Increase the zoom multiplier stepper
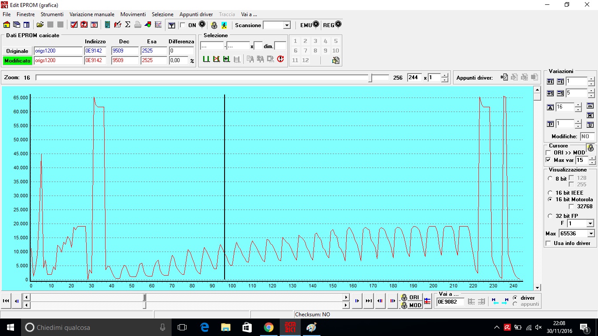This screenshot has width=598, height=336. click(445, 75)
